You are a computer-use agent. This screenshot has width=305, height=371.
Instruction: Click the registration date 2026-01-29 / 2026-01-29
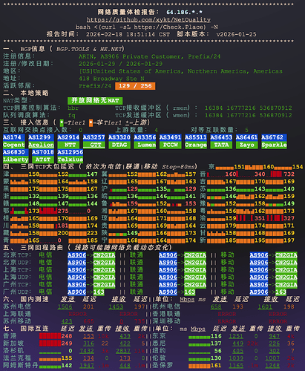(x=120, y=64)
